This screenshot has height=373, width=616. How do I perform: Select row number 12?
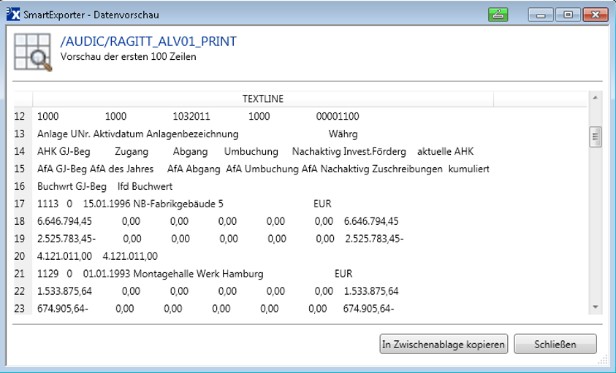20,117
